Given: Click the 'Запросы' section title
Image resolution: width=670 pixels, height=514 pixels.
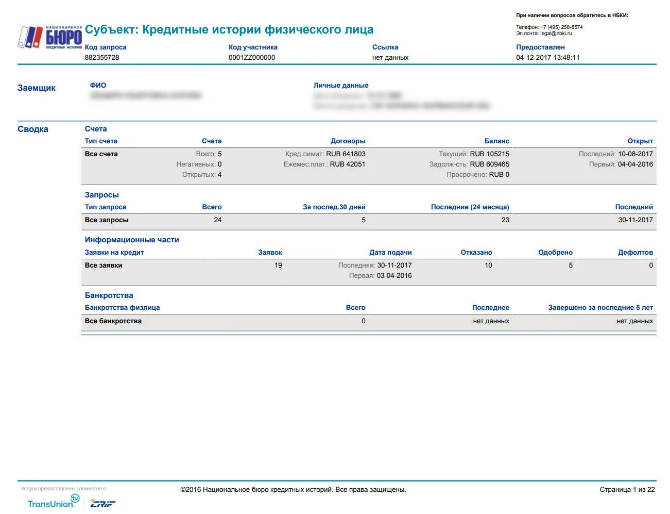Looking at the screenshot, I should pos(102,195).
